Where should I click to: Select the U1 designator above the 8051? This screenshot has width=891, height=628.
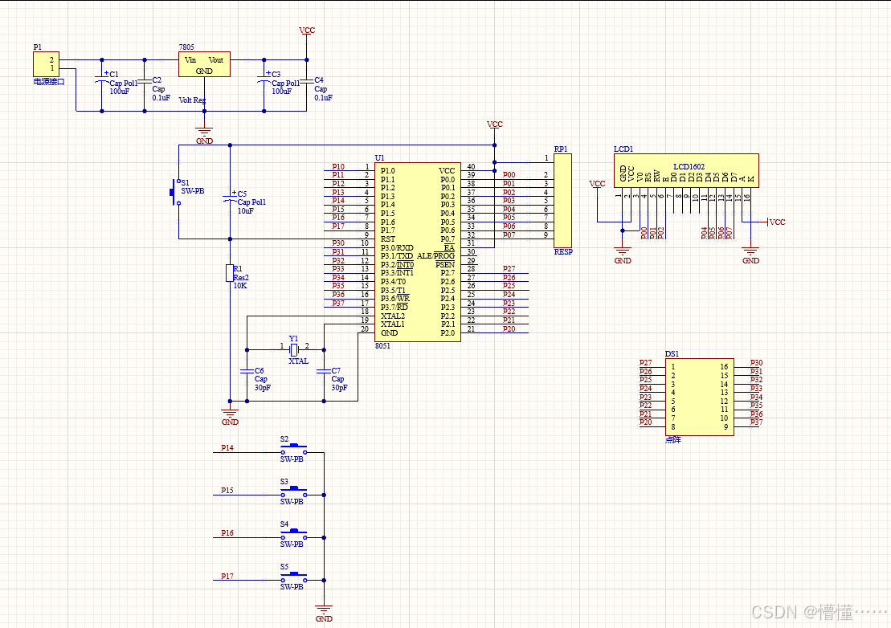tap(379, 157)
